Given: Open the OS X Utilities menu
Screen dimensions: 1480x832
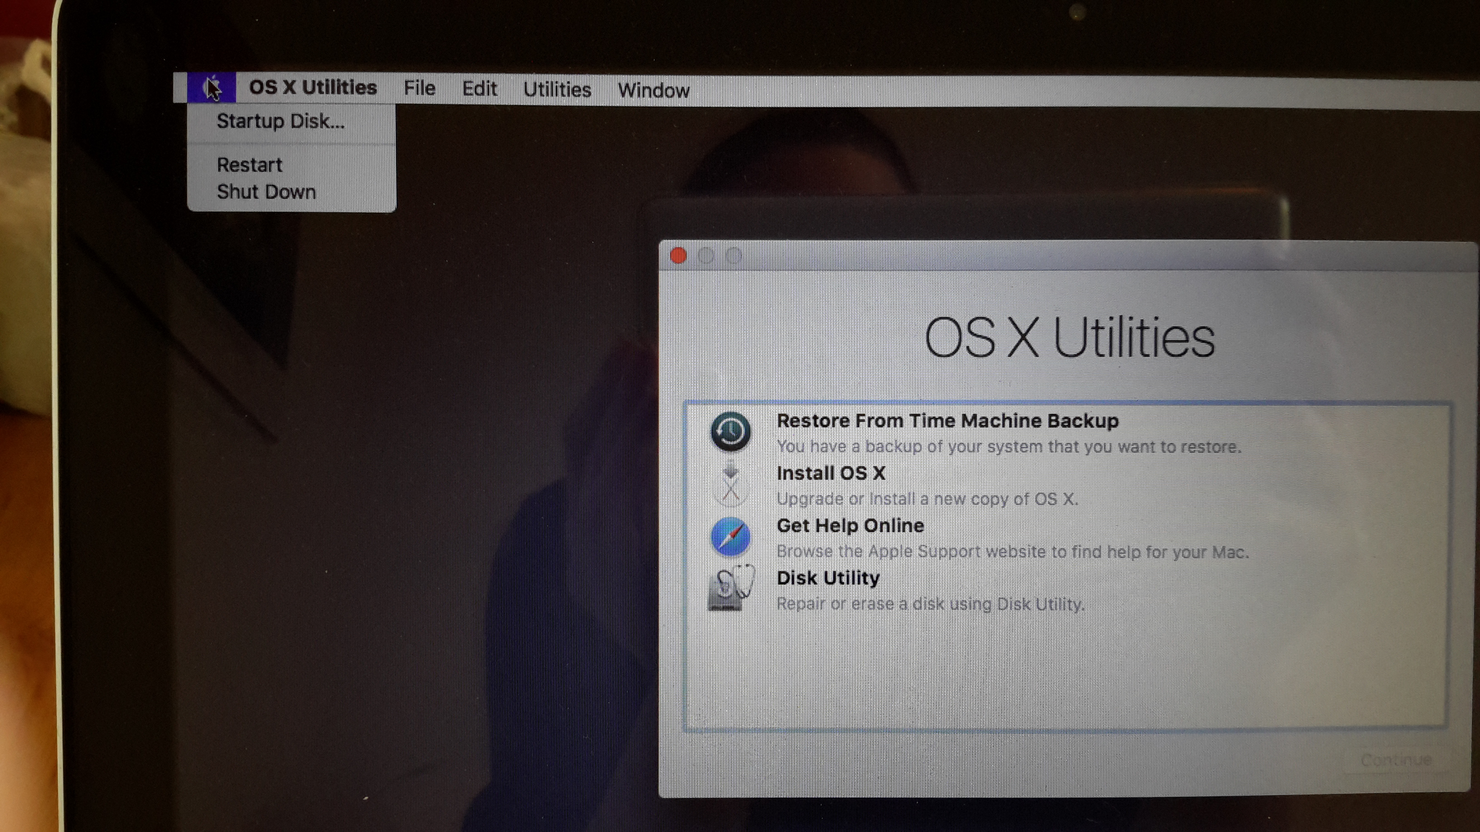Looking at the screenshot, I should click(x=313, y=87).
